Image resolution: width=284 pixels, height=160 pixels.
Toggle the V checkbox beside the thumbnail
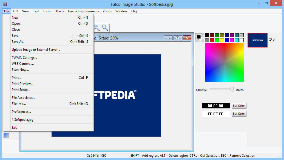click(x=270, y=40)
